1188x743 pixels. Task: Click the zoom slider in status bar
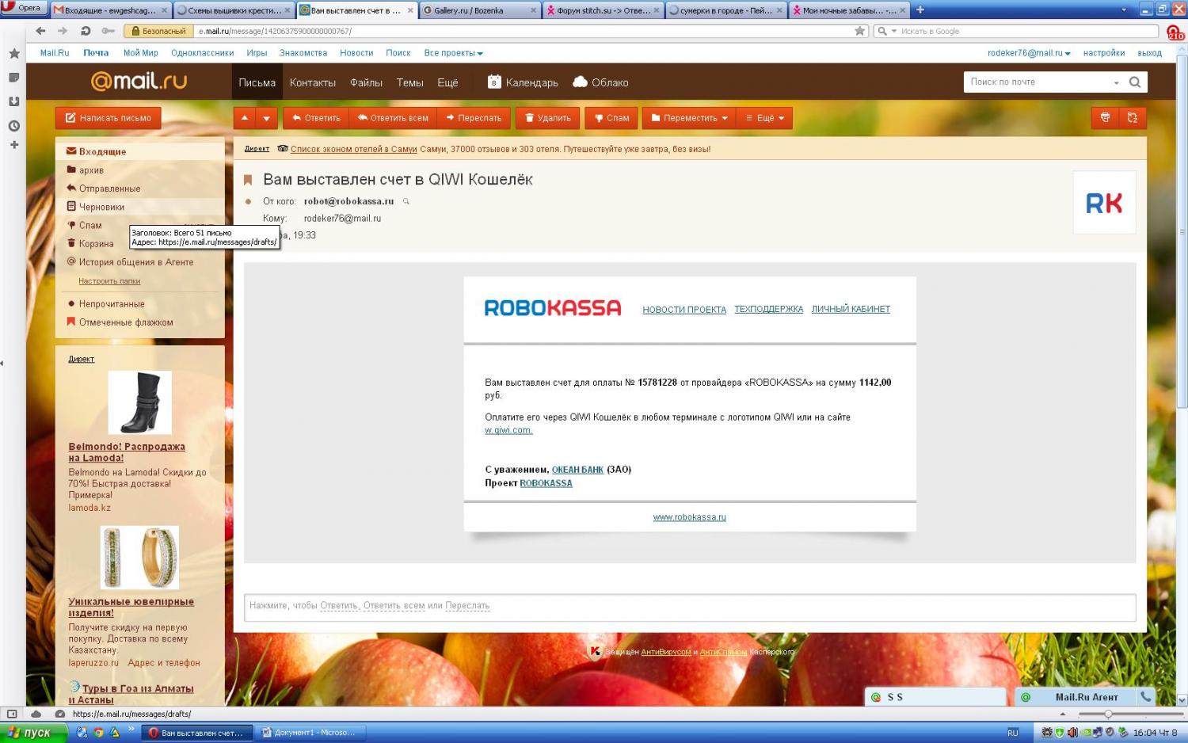[x=1107, y=714]
